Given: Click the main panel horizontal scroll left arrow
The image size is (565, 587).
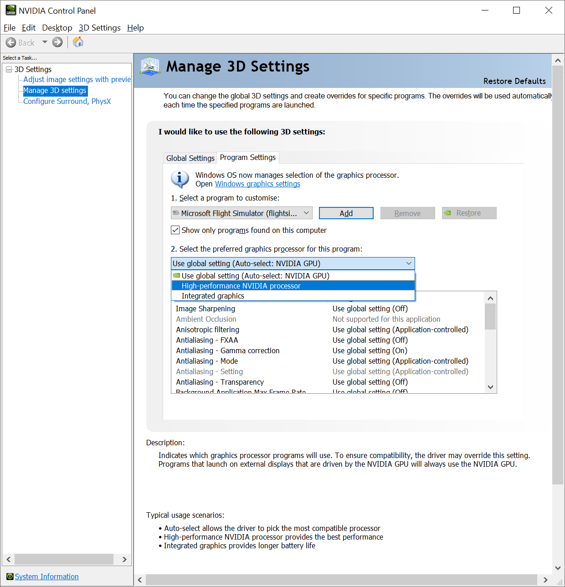Looking at the screenshot, I should pos(140,580).
